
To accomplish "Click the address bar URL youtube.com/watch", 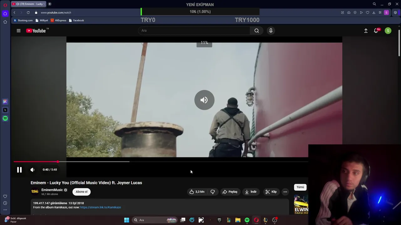I will pos(56,12).
